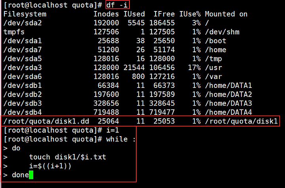Click the /home/DATA1 mount point

click(229, 85)
